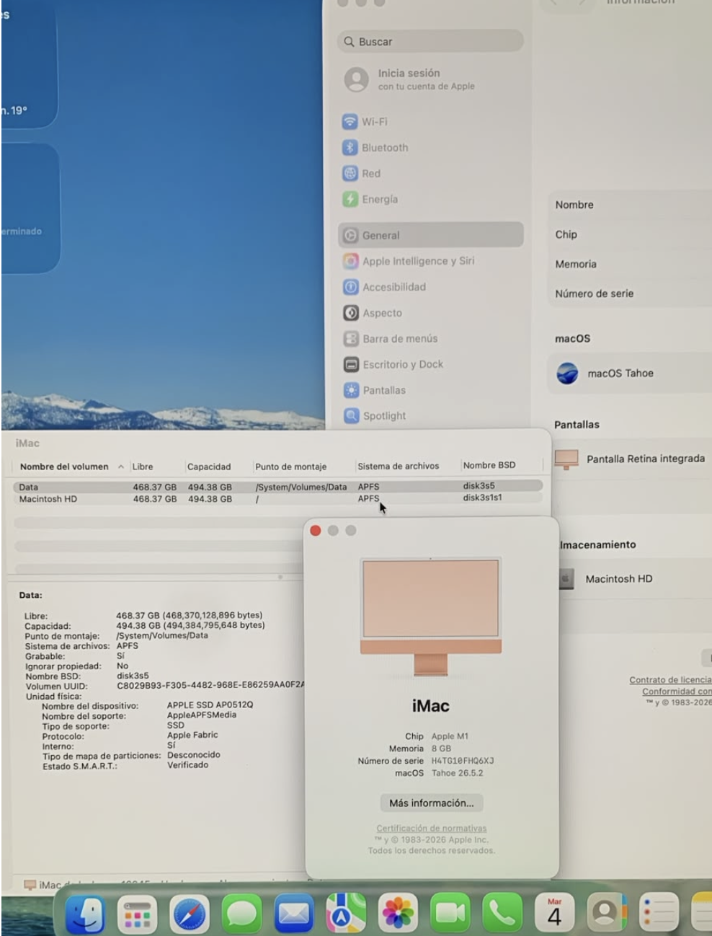The width and height of the screenshot is (712, 936).
Task: Open Messages from the Dock
Action: [x=241, y=914]
